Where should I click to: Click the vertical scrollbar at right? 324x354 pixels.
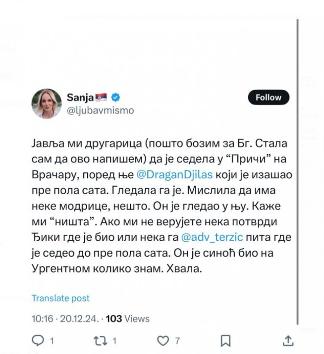[297, 169]
